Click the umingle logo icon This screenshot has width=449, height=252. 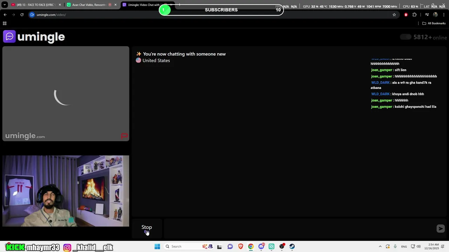9,36
